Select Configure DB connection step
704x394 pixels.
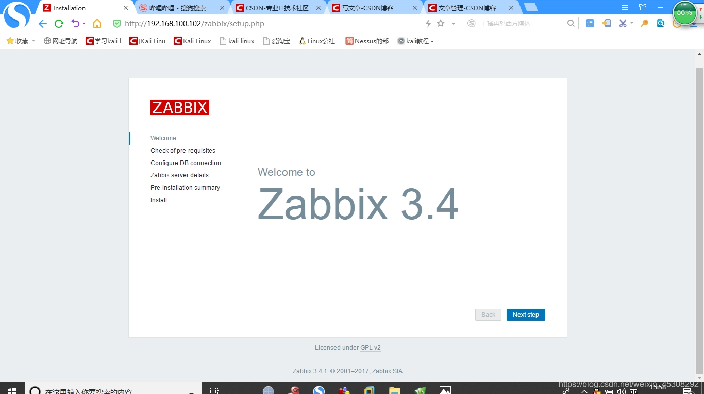tap(186, 163)
